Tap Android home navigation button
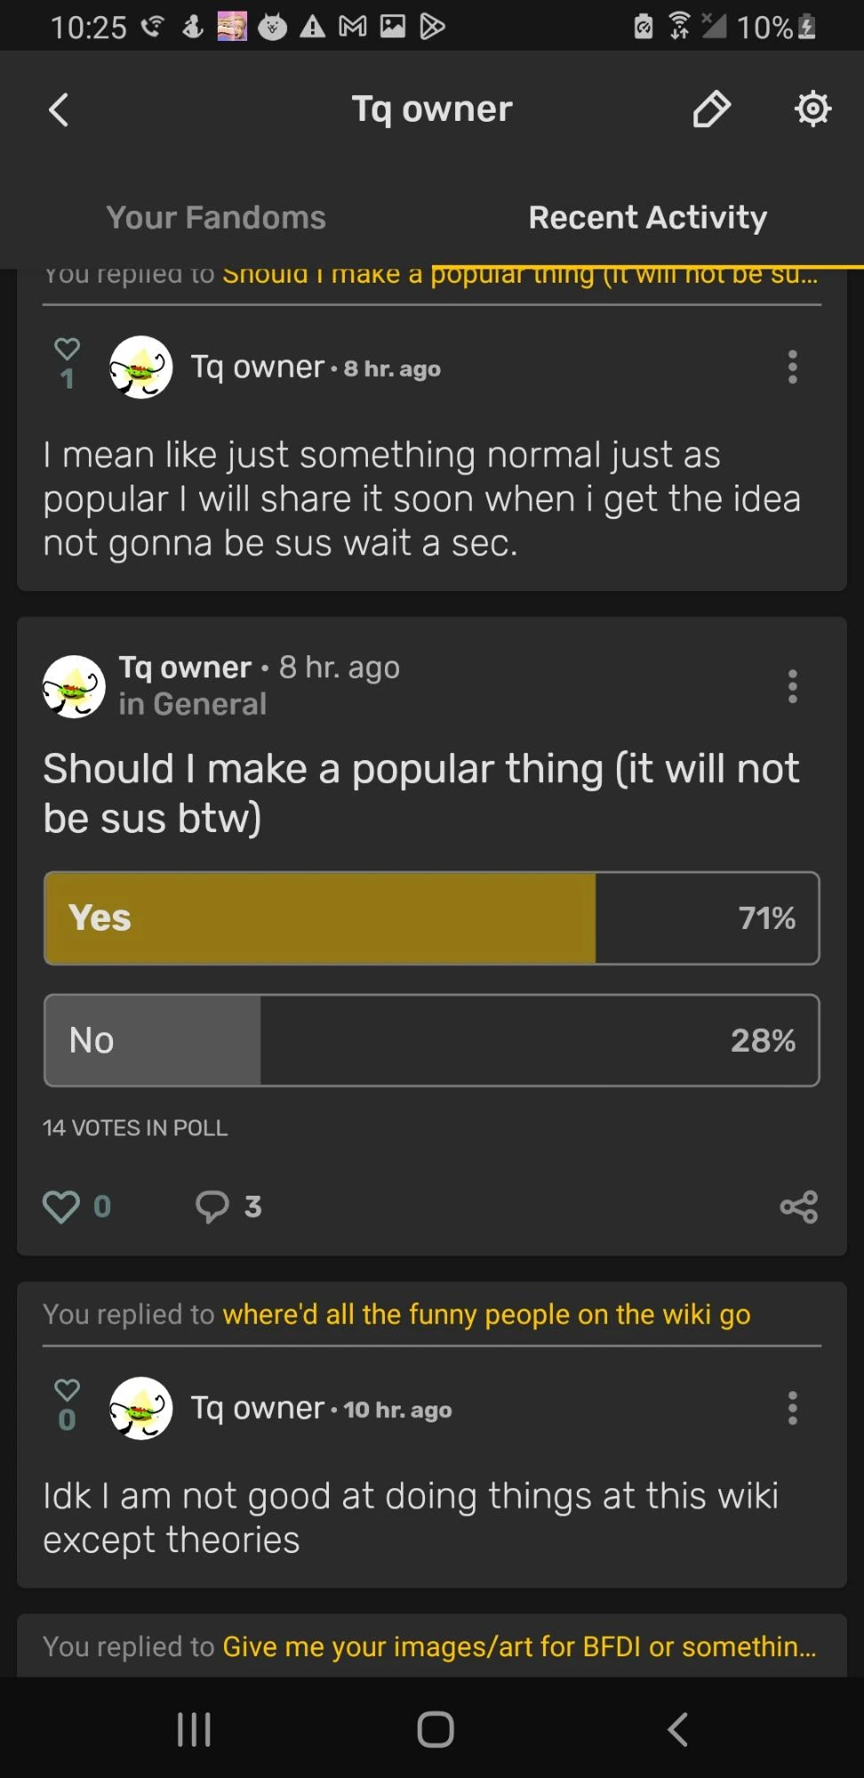 [x=435, y=1729]
